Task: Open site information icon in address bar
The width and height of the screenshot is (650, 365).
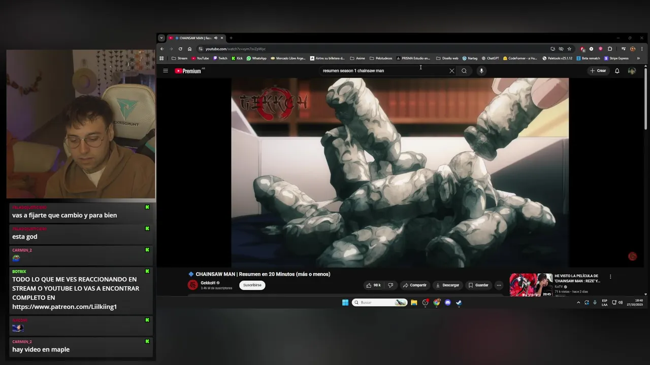Action: [x=201, y=49]
